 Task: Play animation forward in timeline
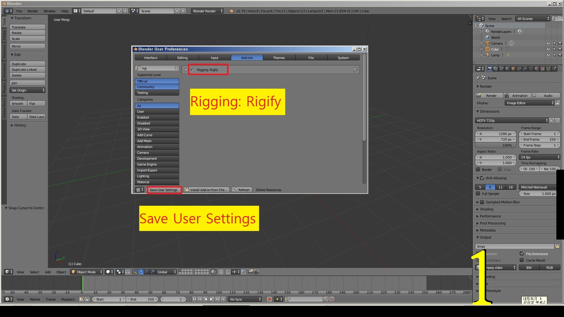coord(211,299)
